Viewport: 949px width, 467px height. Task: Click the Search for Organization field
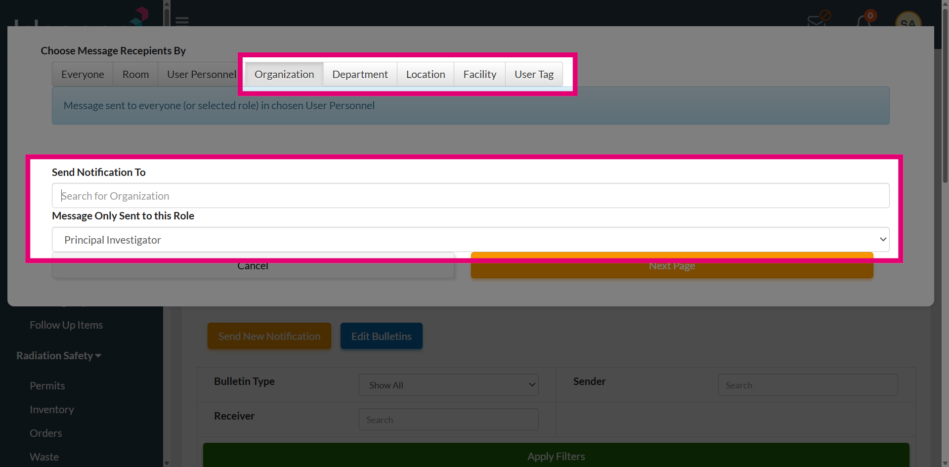coord(471,196)
